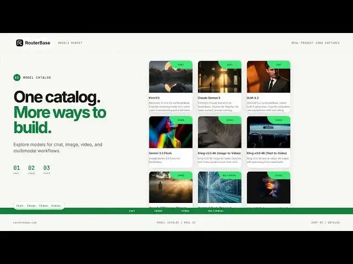
Task: Click the Model Catalog / Real UI footer text
Action: pos(176,223)
